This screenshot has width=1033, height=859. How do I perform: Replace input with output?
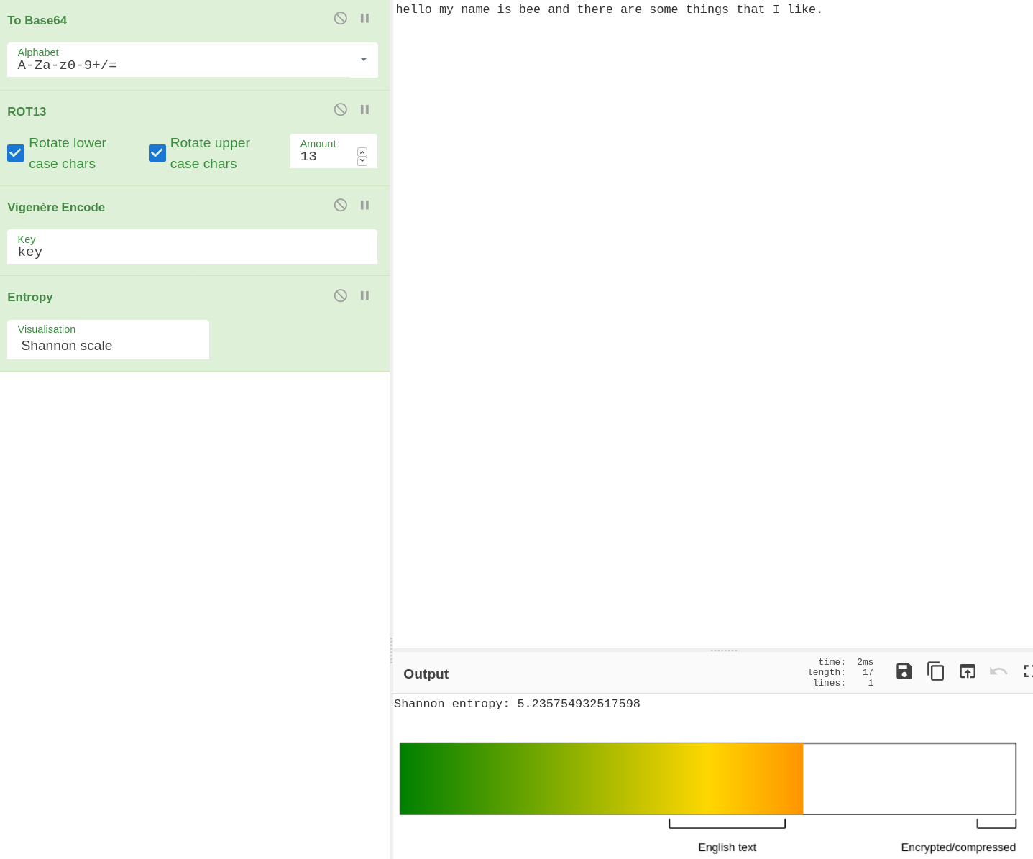coord(968,671)
